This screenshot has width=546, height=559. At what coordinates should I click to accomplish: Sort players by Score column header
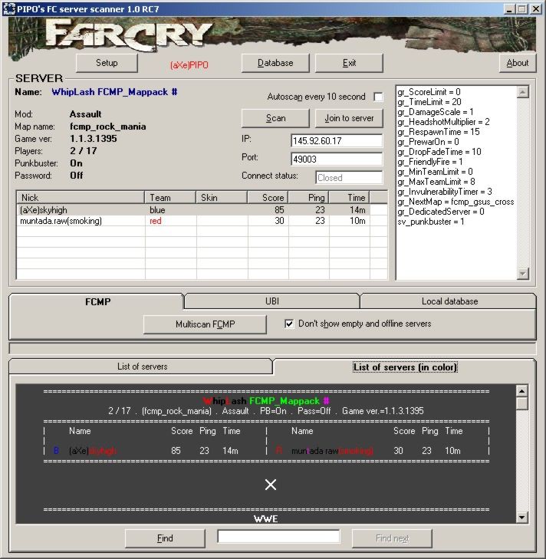tap(268, 198)
